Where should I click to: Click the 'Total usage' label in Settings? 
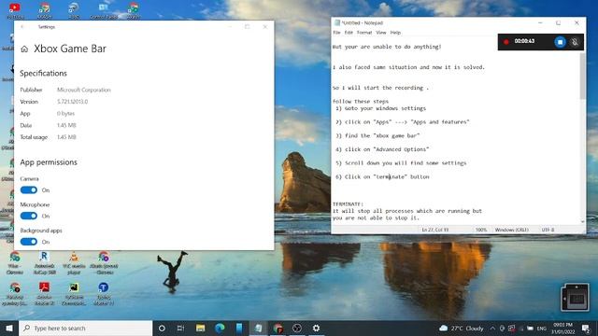point(34,137)
